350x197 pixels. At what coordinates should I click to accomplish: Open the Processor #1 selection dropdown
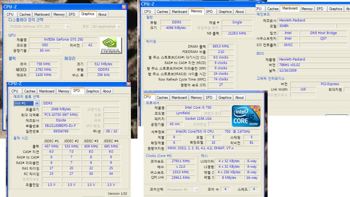pos(183,190)
